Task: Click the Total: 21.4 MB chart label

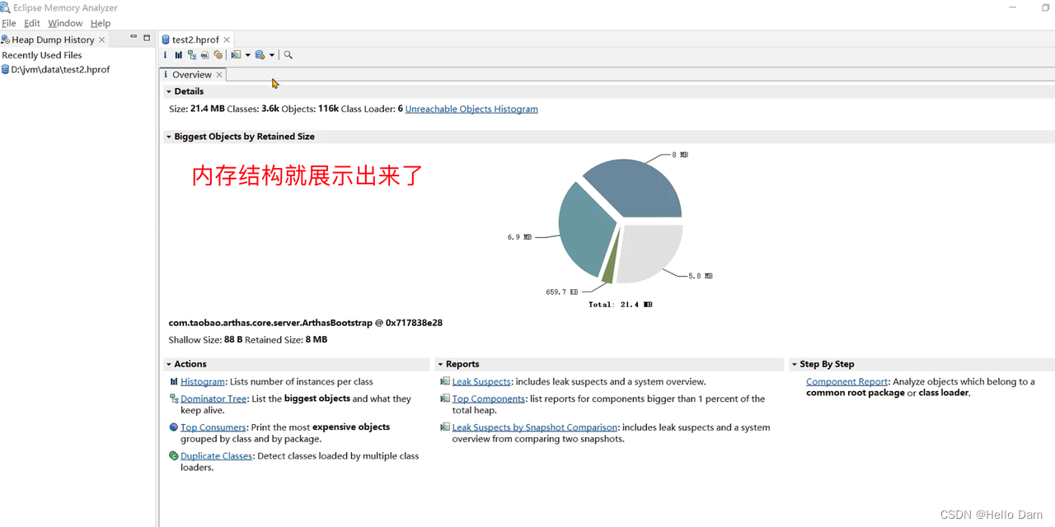Action: pos(620,305)
